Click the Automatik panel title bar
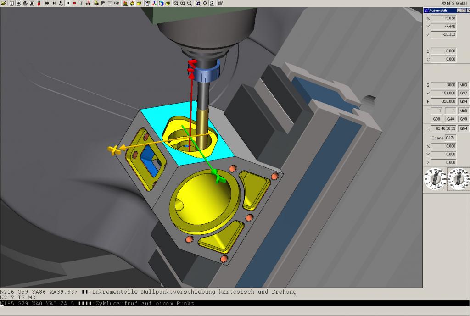Image resolution: width=470 pixels, height=316 pixels. [x=447, y=11]
